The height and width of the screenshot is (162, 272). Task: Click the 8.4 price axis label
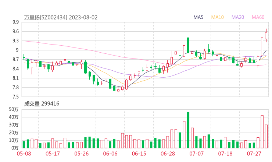point(15,69)
